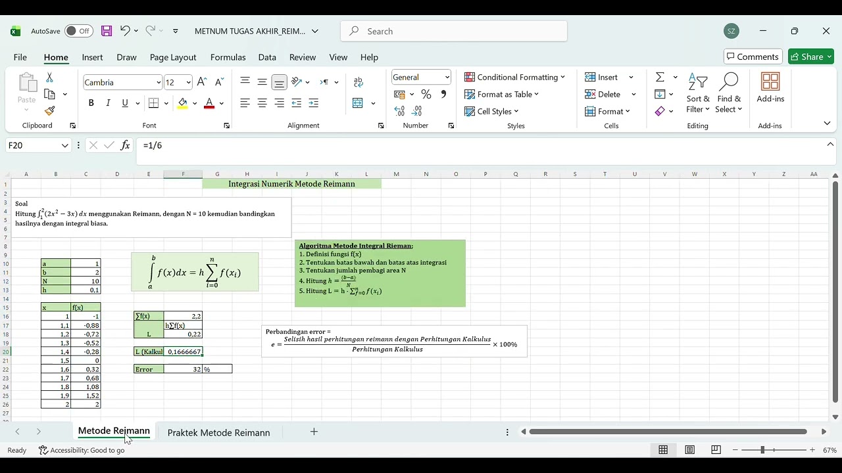Click the Decrease Indent icon

[296, 103]
